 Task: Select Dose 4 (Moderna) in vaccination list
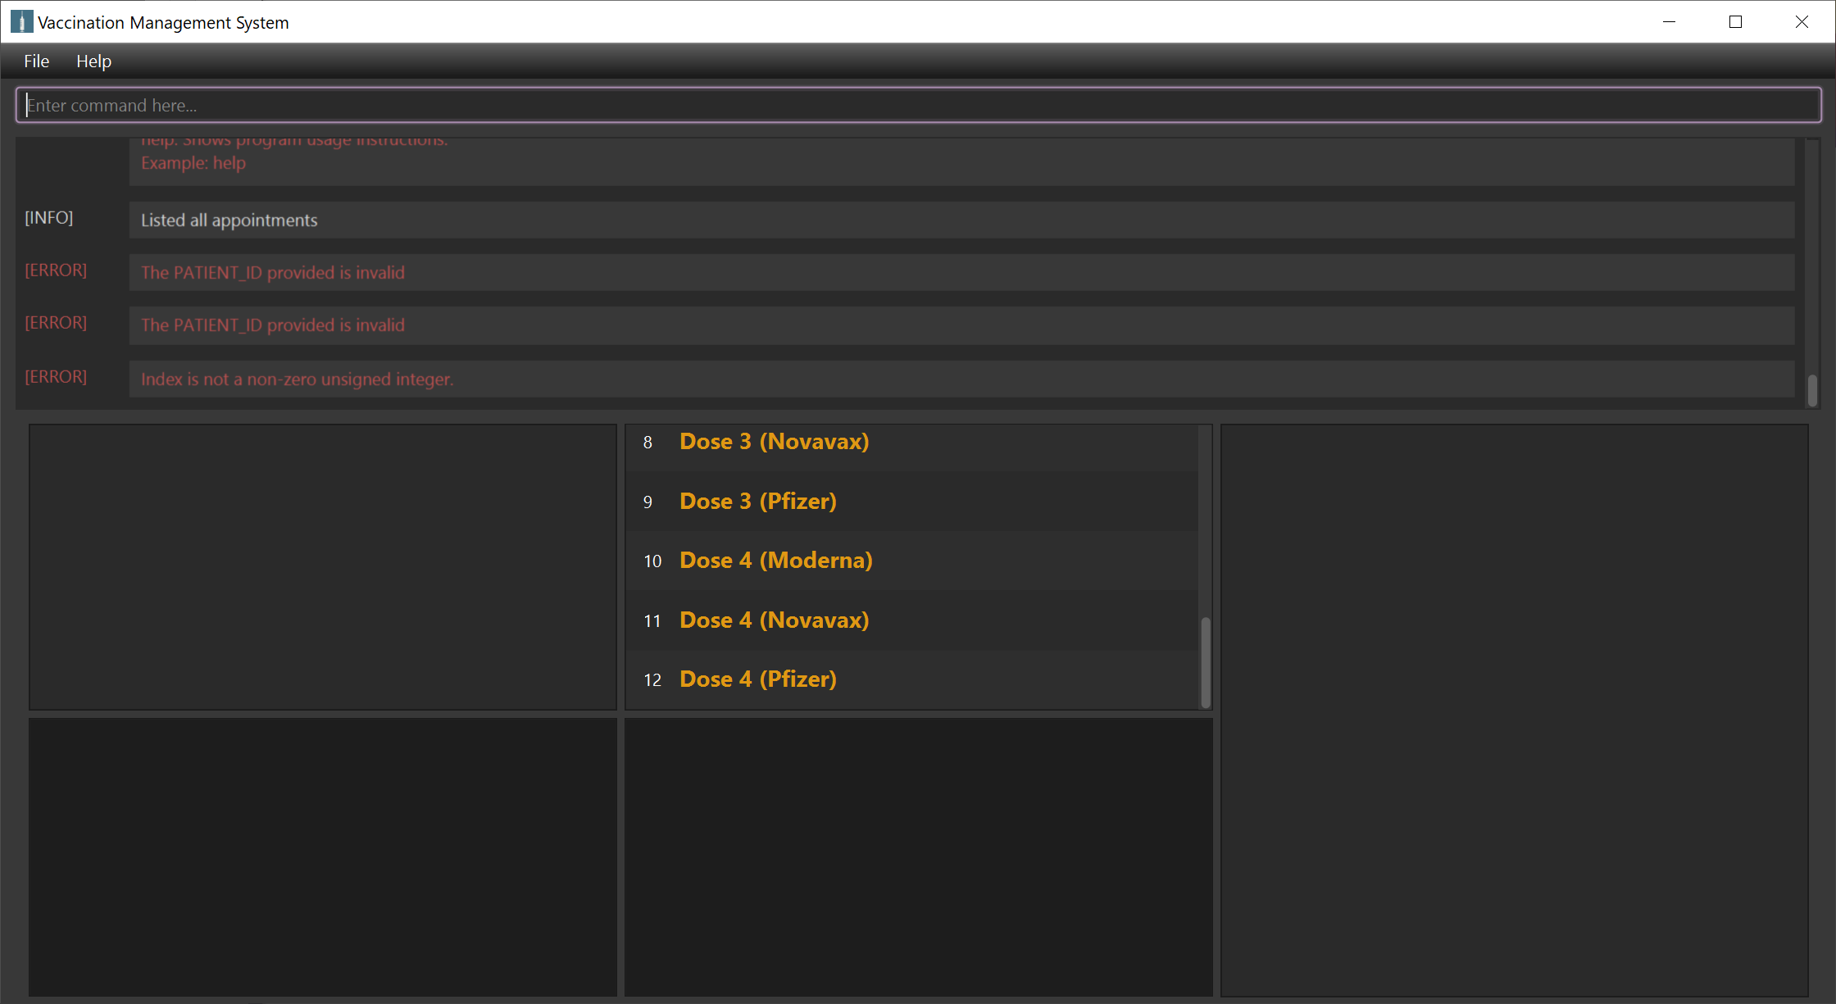775,561
